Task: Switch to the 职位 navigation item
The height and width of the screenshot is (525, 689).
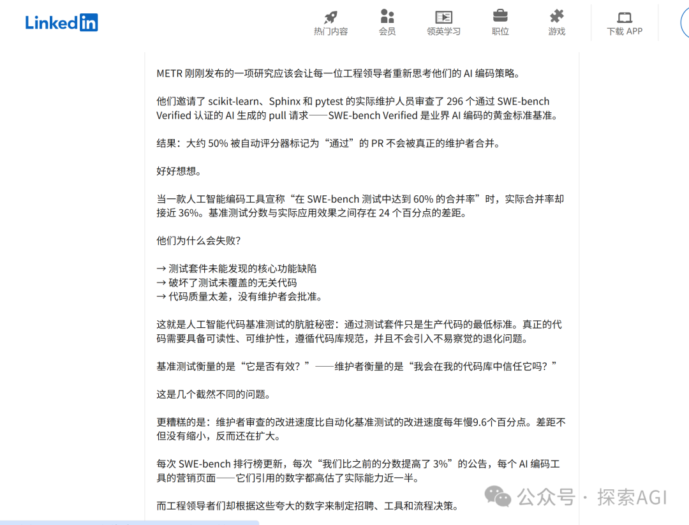Action: click(x=500, y=31)
